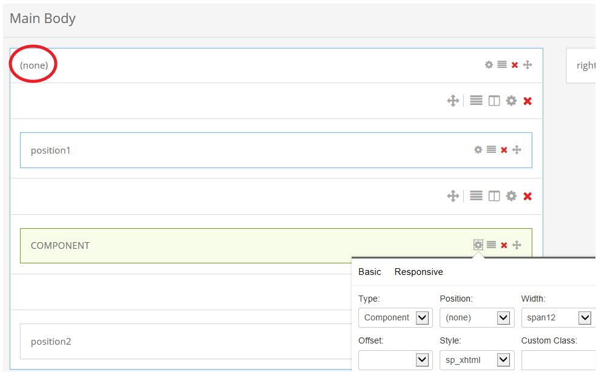Click the lines icon on position1 block
This screenshot has height=372, width=596.
point(491,150)
